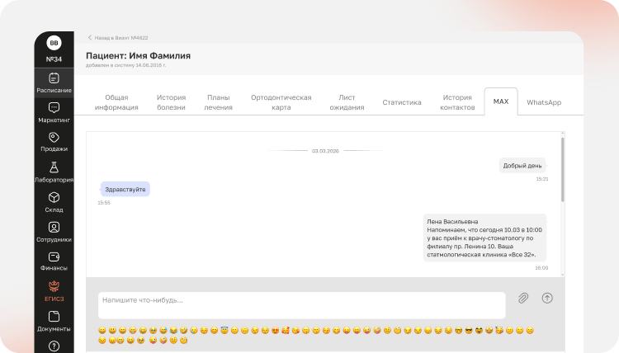Open the Планы лечения tab
Image resolution: width=619 pixels, height=353 pixels.
point(219,102)
